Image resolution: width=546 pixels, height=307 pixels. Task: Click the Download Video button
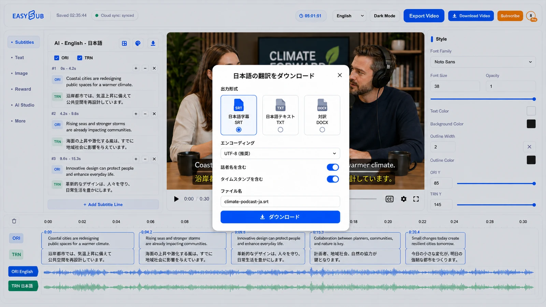pyautogui.click(x=471, y=16)
